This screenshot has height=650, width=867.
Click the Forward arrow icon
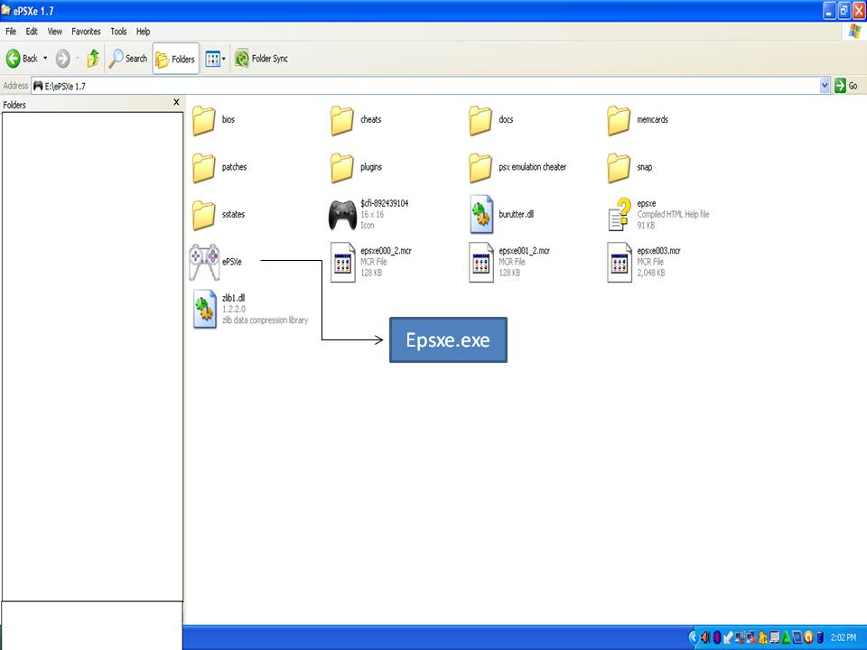point(63,58)
